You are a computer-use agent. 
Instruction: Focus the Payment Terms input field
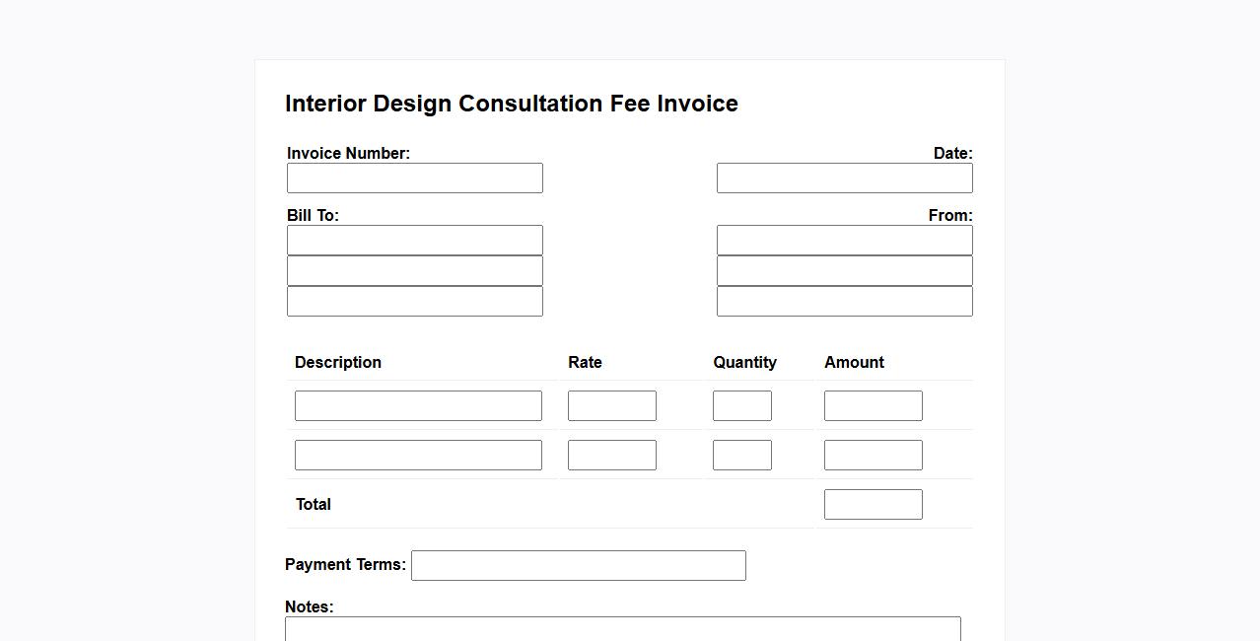pos(578,566)
